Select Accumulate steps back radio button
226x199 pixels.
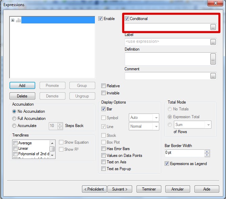(x=14, y=126)
